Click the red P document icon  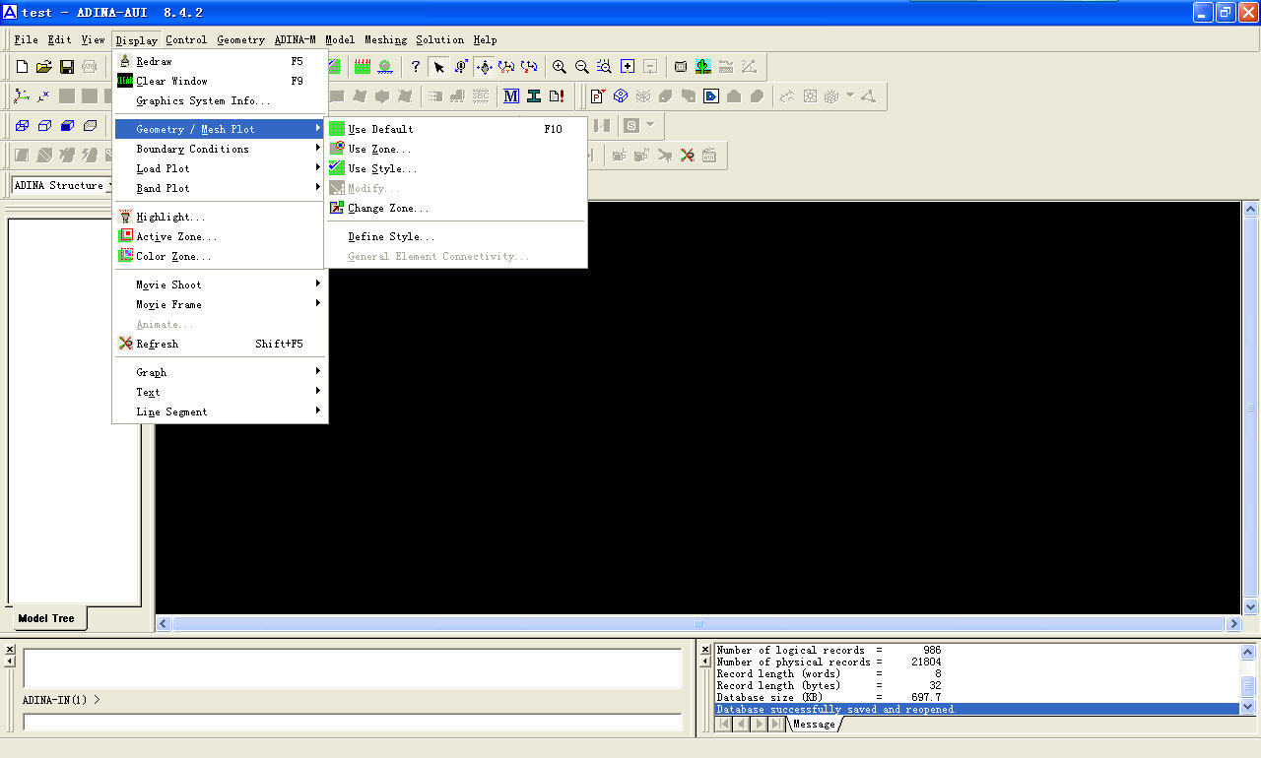[598, 96]
